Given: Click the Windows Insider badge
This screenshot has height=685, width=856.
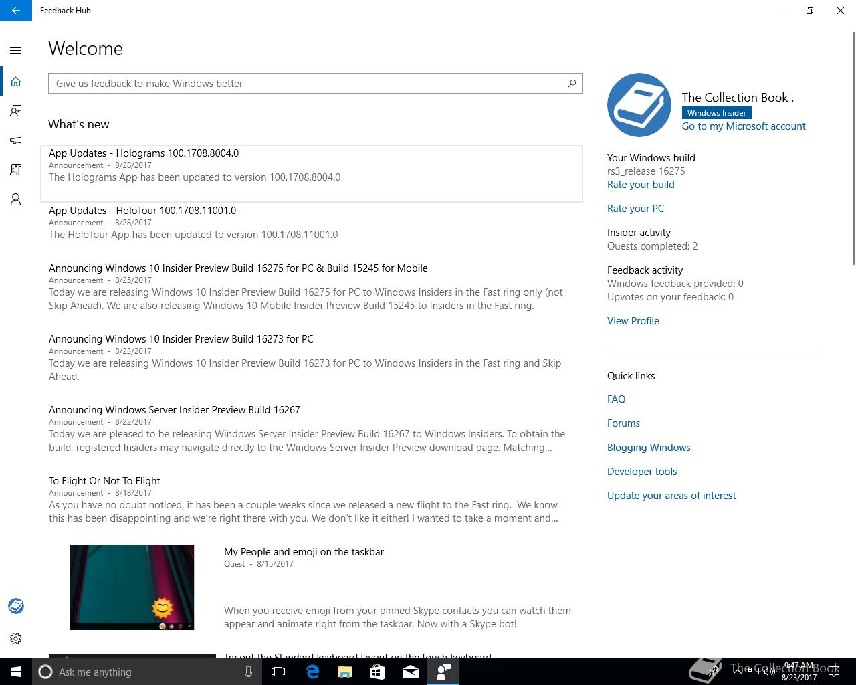Looking at the screenshot, I should (x=716, y=113).
